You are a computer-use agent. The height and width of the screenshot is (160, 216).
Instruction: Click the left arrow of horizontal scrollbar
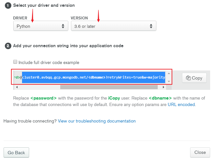pyautogui.click(x=17, y=87)
